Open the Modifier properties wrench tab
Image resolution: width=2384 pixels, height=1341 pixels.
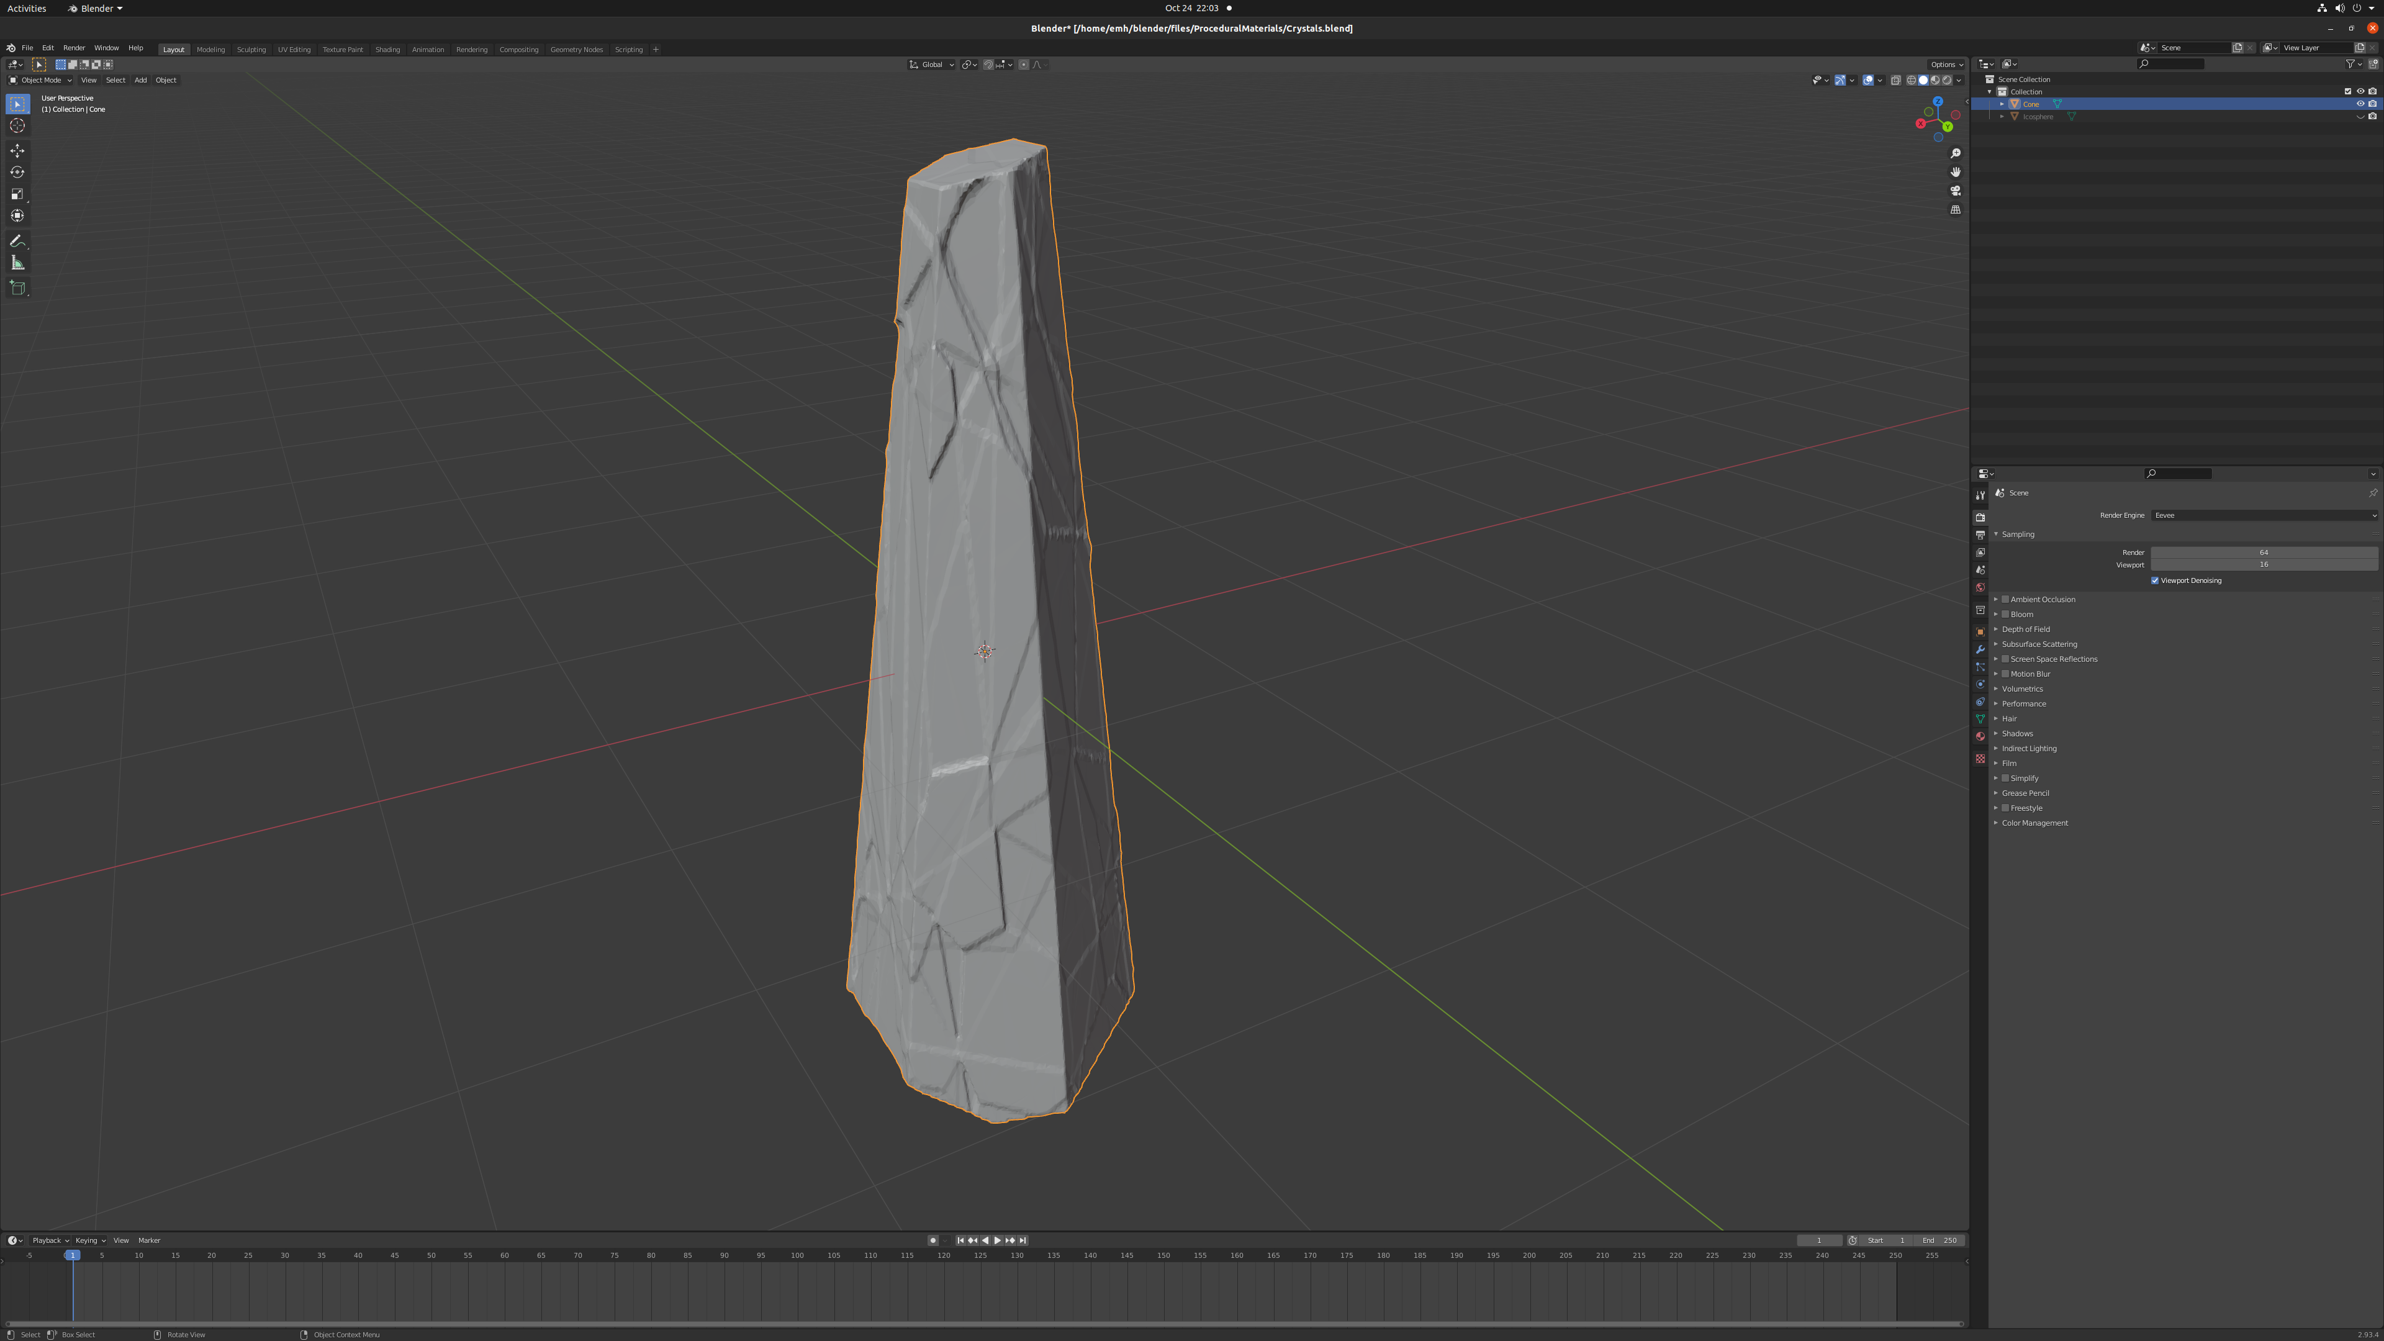tap(1980, 649)
